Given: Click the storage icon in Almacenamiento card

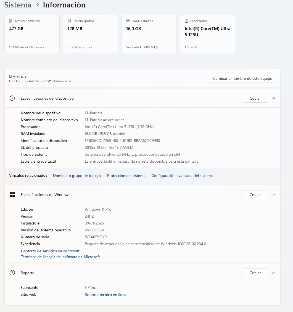Looking at the screenshot, I should [x=11, y=21].
